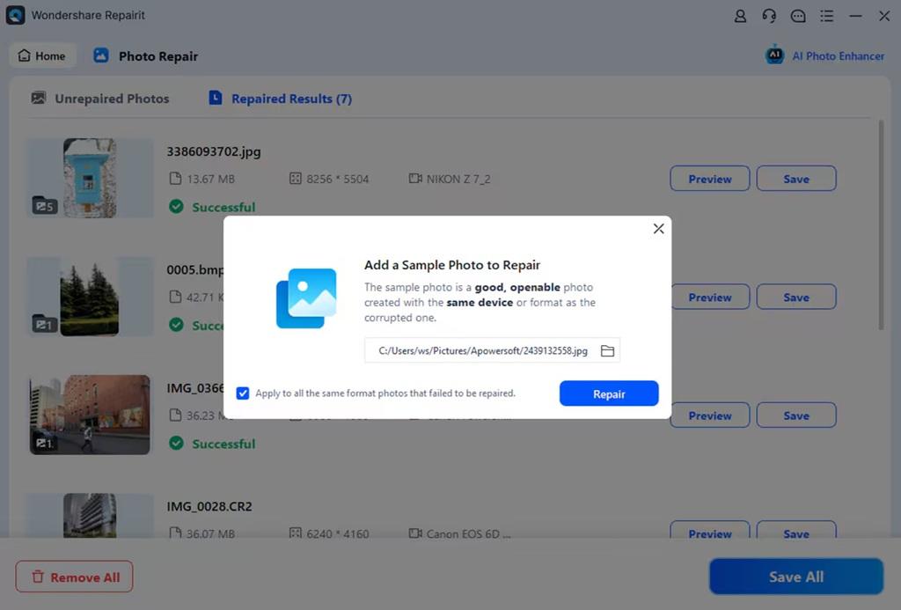Screen dimensions: 901x610
Task: Switch to Unrepaired Photos tab
Action: [100, 99]
